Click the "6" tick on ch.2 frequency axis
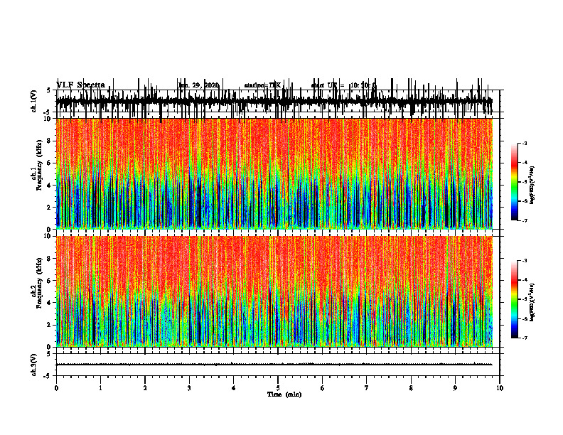Image resolution: width=563 pixels, height=435 pixels. point(50,281)
